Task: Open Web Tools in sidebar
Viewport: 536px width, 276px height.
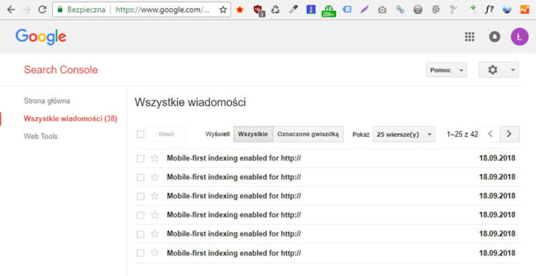Action: tap(40, 137)
